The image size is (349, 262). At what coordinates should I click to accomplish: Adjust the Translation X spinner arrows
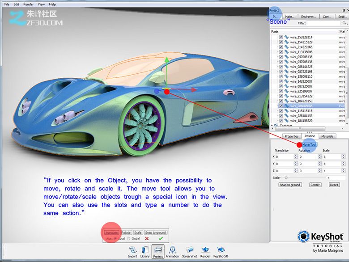296,156
